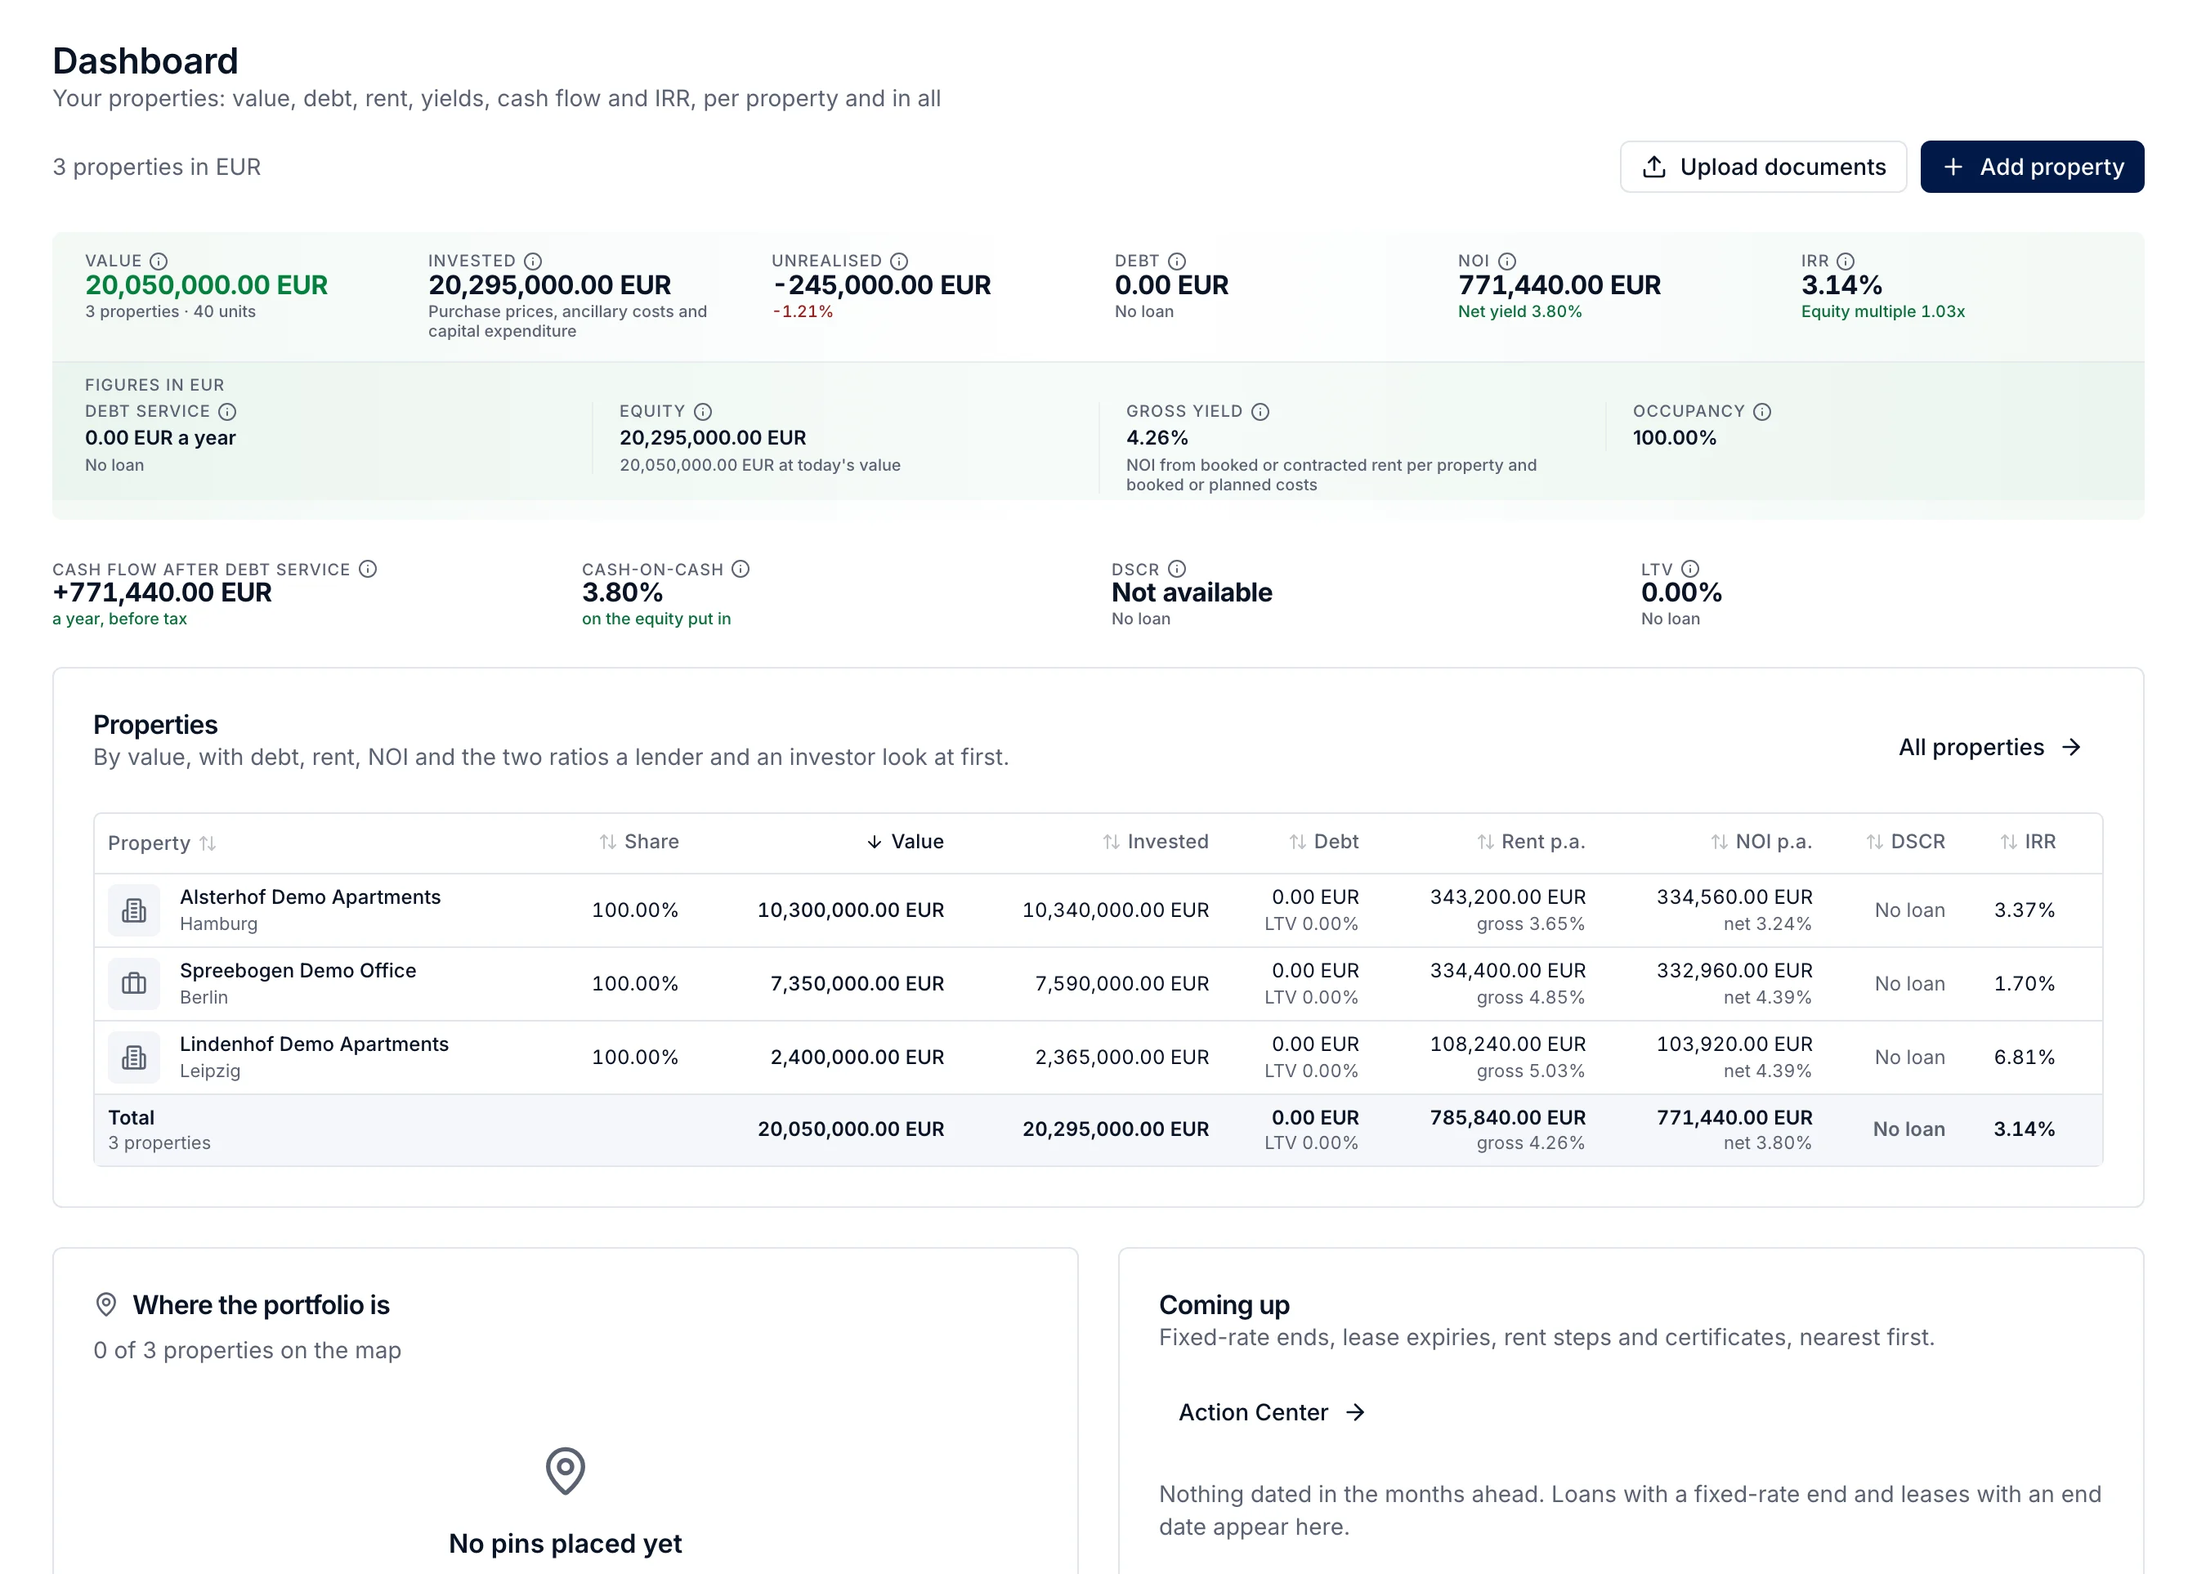The image size is (2197, 1574).
Task: Click the info icon next to CASH-ON-CASH
Action: [x=741, y=570]
